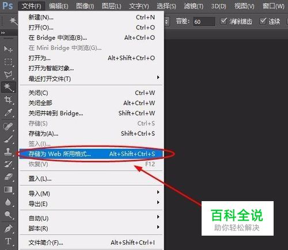Toggle the anti-alias (消除锯齿) checkbox
This screenshot has height=250, width=288.
(223, 21)
